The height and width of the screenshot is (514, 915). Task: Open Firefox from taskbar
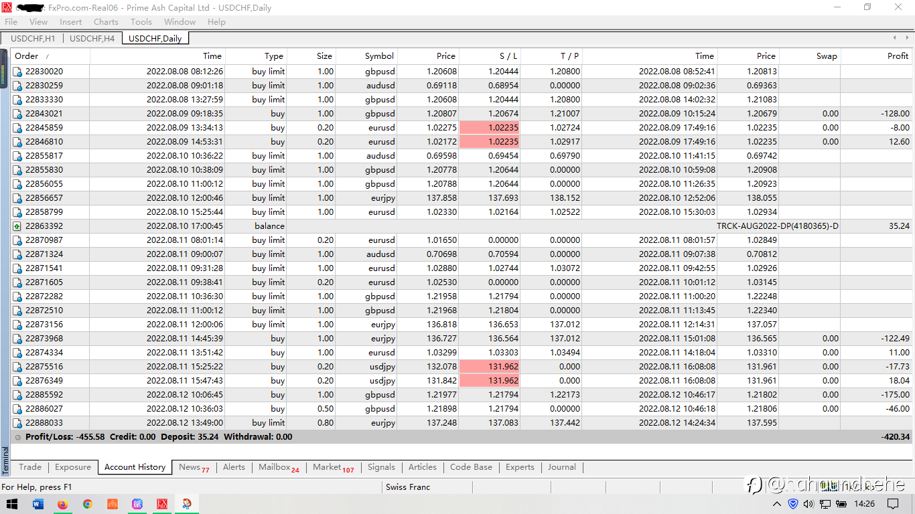pos(63,504)
